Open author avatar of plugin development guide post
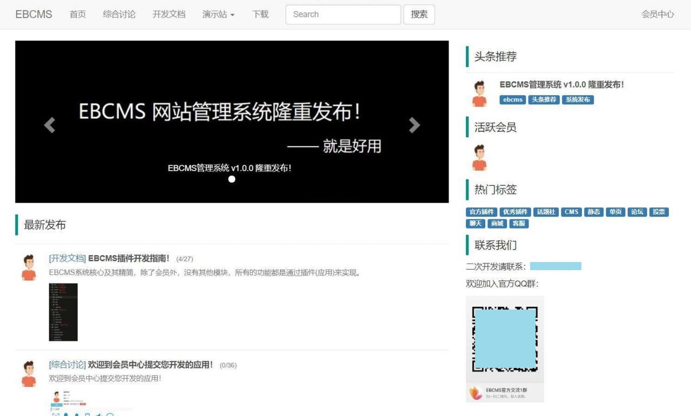Screen dimensions: 691x416 [29, 267]
